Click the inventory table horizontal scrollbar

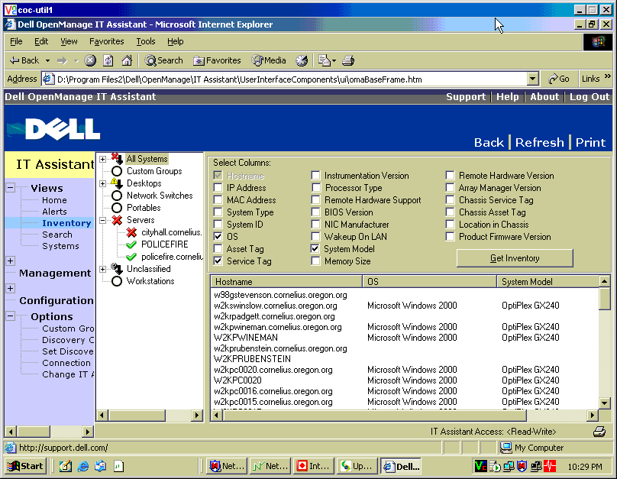click(373, 415)
